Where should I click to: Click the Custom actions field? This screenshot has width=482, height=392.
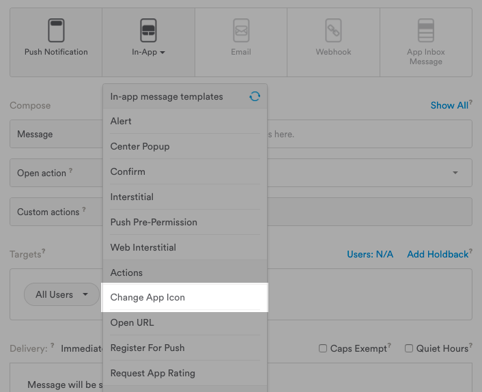pos(241,212)
